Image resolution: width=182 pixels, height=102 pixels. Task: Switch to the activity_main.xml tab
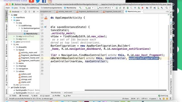pyautogui.click(x=65, y=12)
